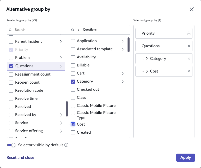Toggle Selector visible by default switch

pyautogui.click(x=11, y=145)
